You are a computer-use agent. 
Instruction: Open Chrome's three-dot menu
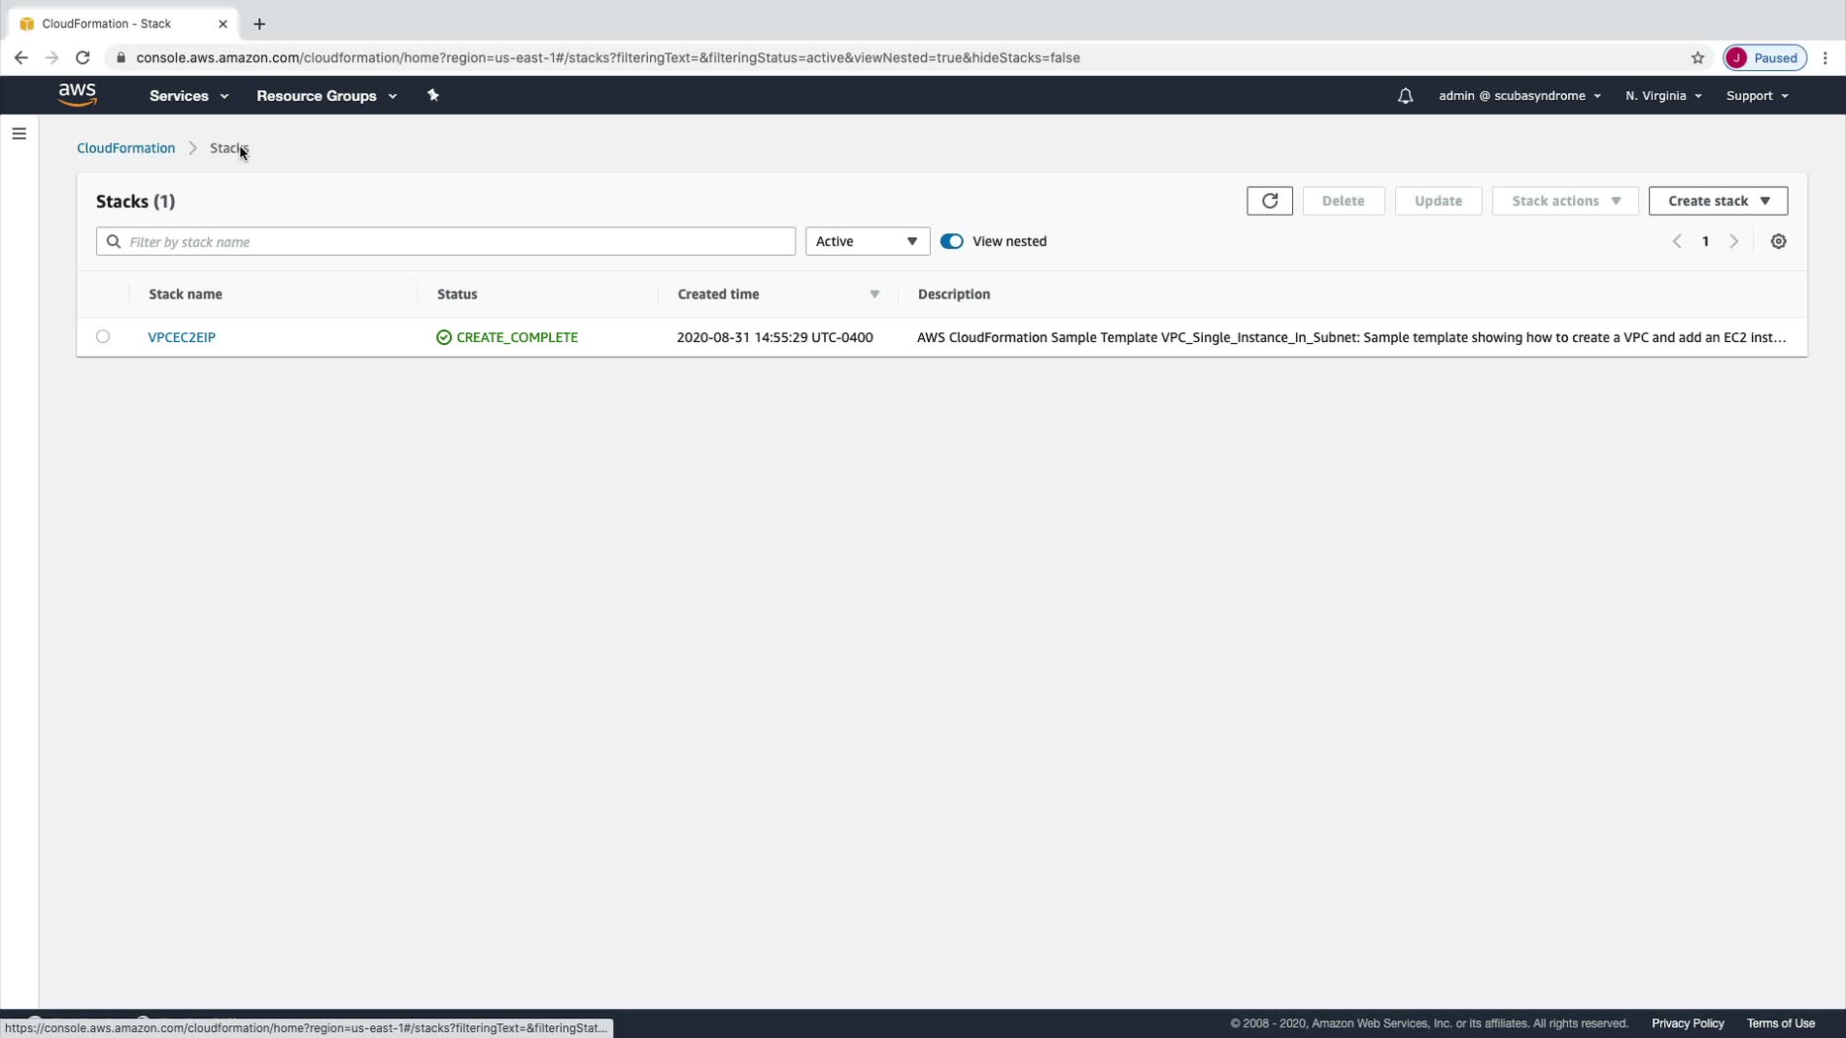click(x=1825, y=57)
